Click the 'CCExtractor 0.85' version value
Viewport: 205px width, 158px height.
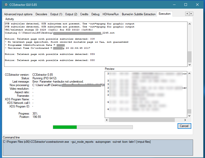43,75
